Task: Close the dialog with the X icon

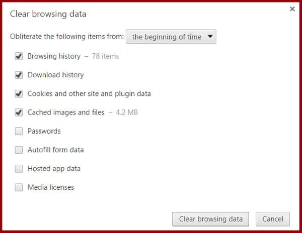Action: (x=292, y=9)
